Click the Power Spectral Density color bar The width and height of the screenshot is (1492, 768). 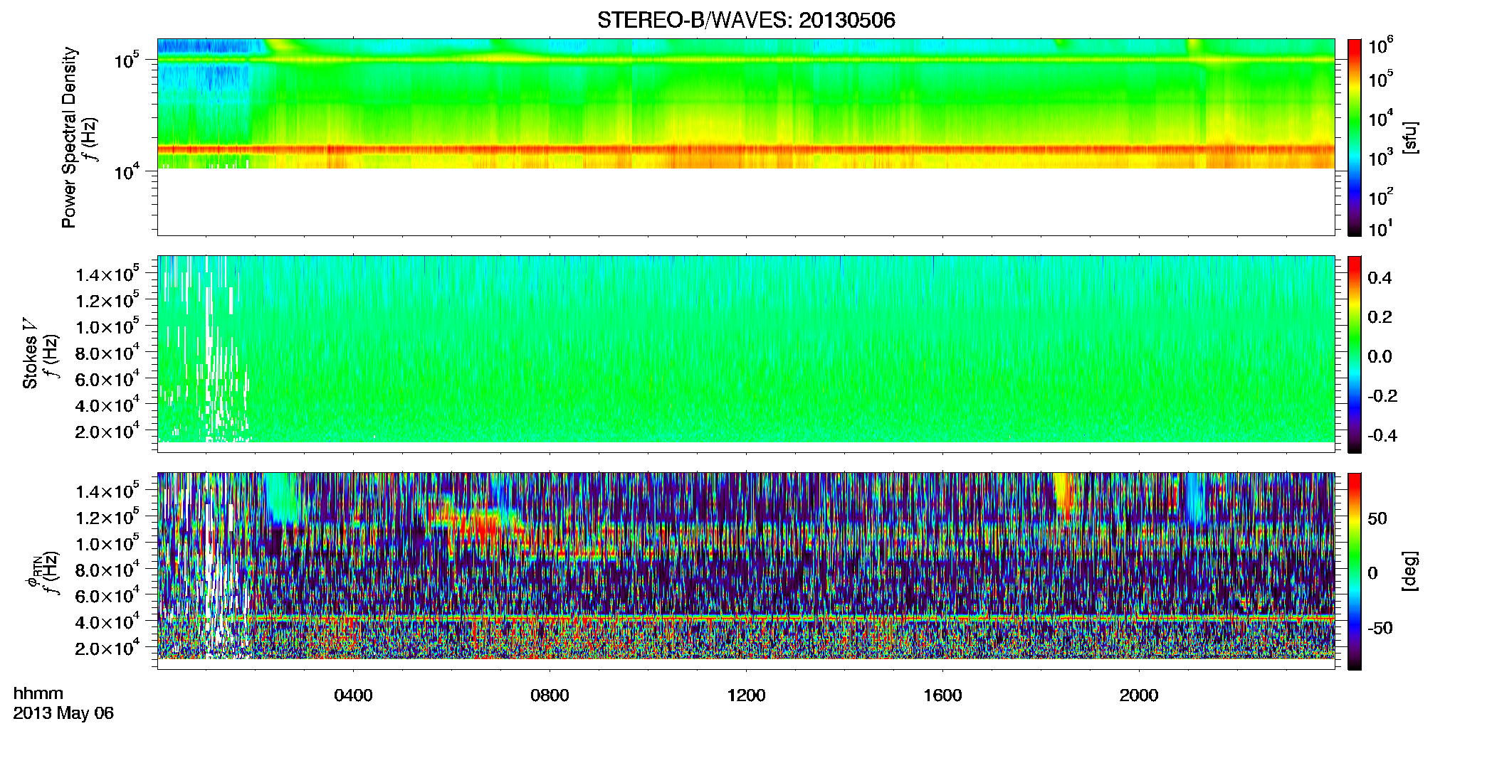click(1354, 137)
